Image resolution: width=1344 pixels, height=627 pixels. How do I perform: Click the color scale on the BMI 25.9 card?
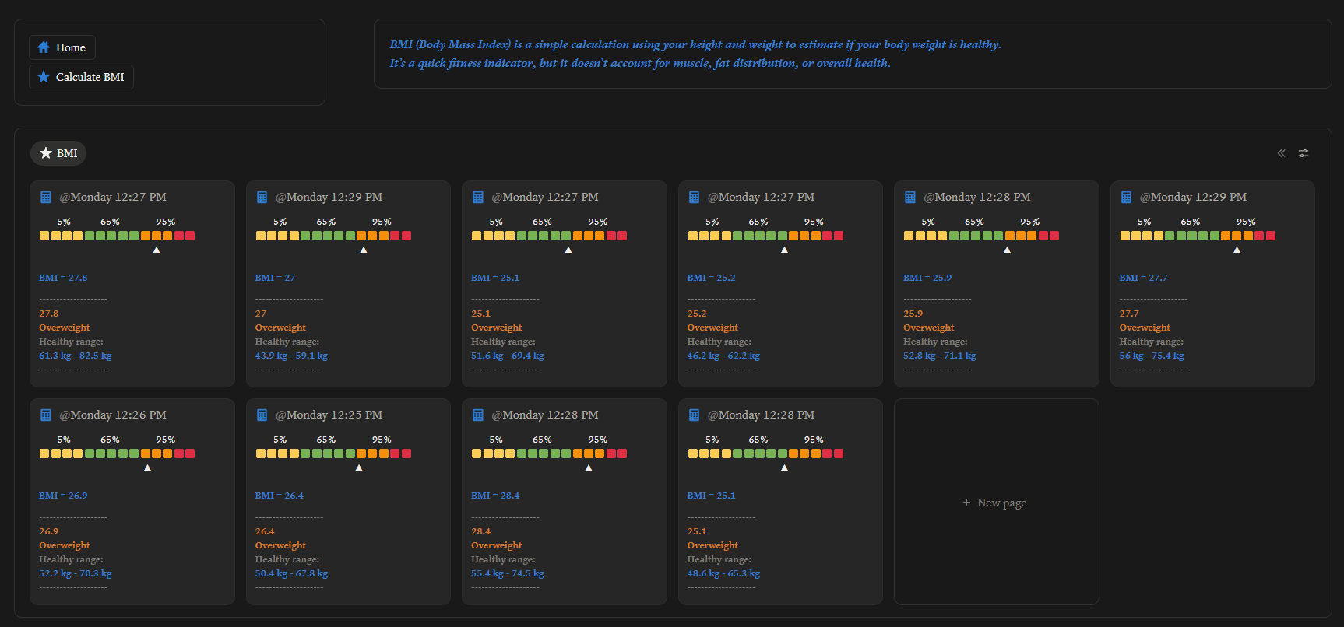coord(982,236)
